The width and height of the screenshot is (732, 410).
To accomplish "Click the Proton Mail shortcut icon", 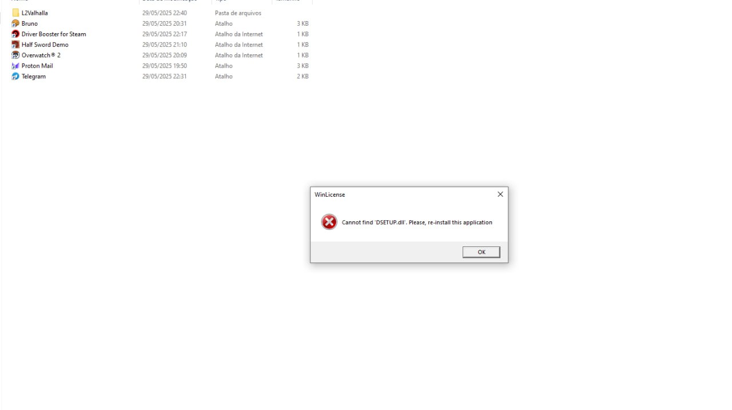I will point(15,66).
